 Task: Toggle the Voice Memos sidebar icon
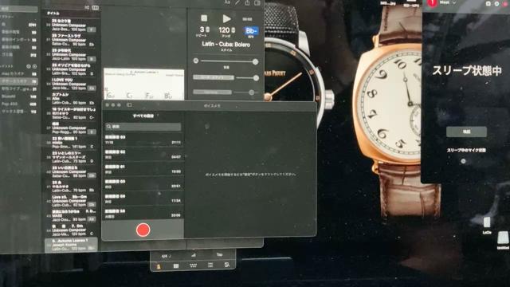(129, 105)
